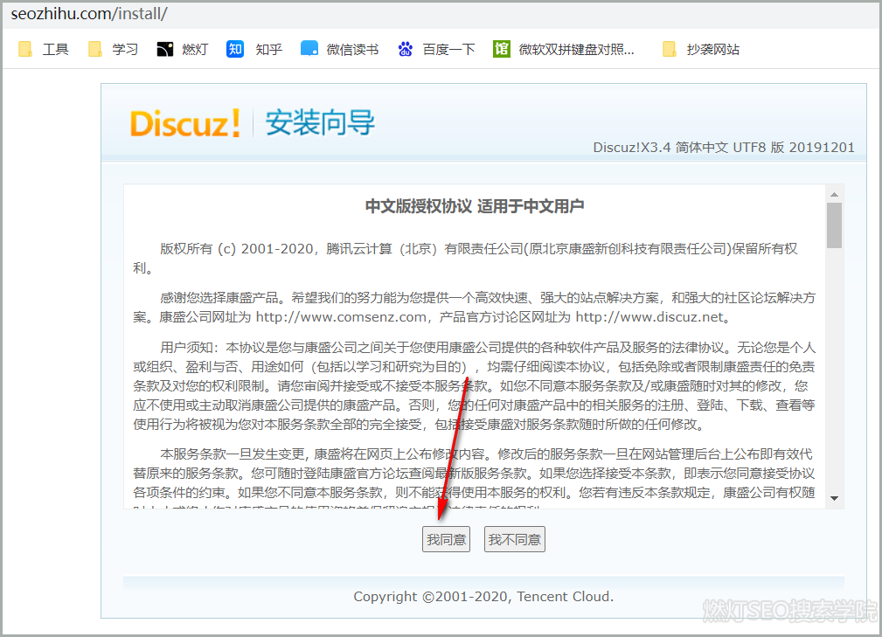Image resolution: width=882 pixels, height=637 pixels.
Task: Click the black 燃灯 favicon
Action: coord(165,50)
